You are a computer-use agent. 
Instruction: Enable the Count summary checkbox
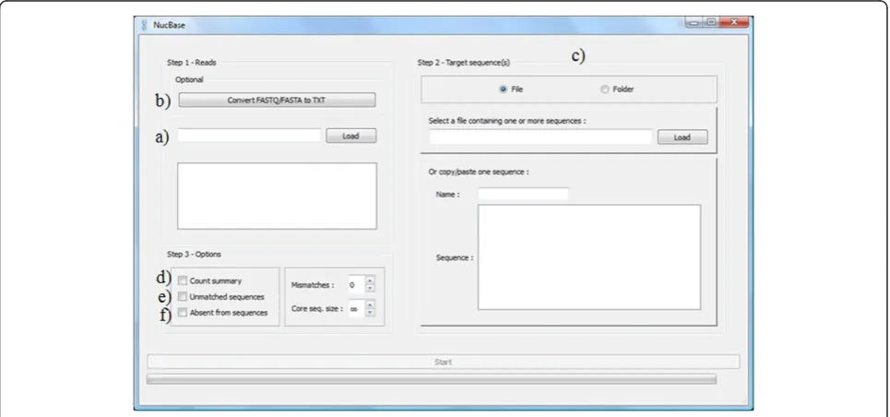(183, 280)
